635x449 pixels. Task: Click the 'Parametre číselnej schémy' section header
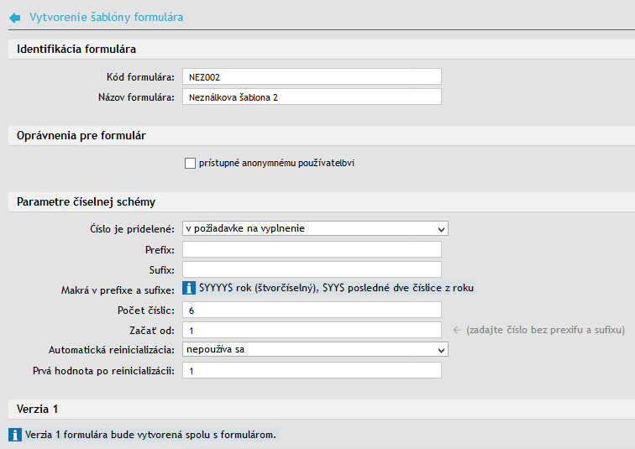[86, 202]
